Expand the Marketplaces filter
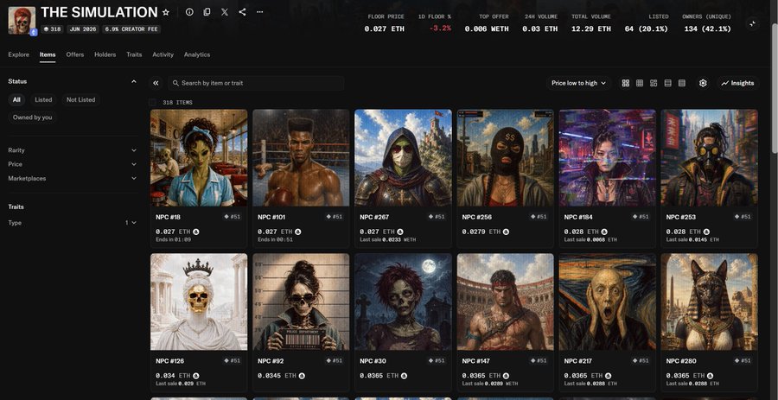 click(x=72, y=179)
